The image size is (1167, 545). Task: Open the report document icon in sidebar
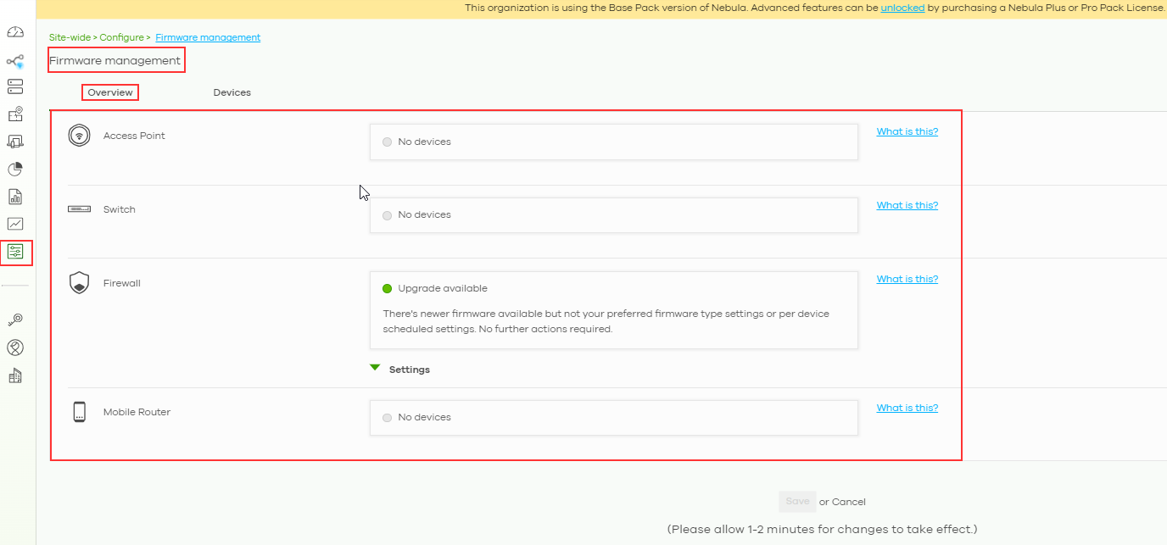tap(15, 197)
